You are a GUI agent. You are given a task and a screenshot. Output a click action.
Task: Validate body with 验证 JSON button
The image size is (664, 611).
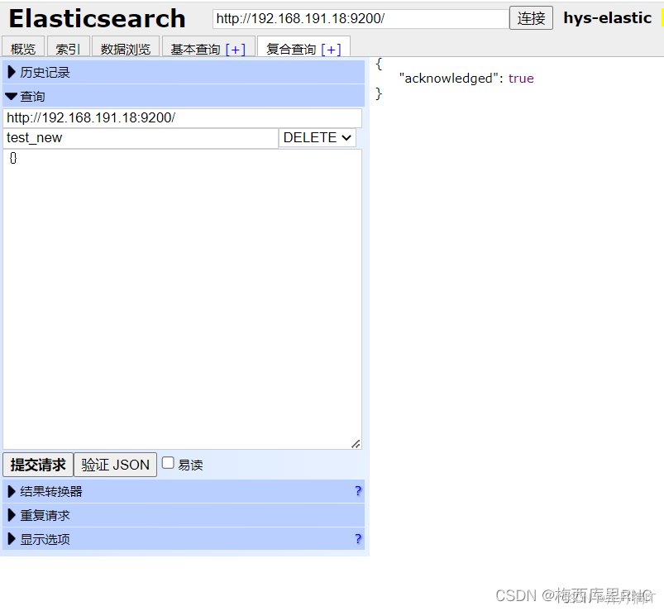115,465
